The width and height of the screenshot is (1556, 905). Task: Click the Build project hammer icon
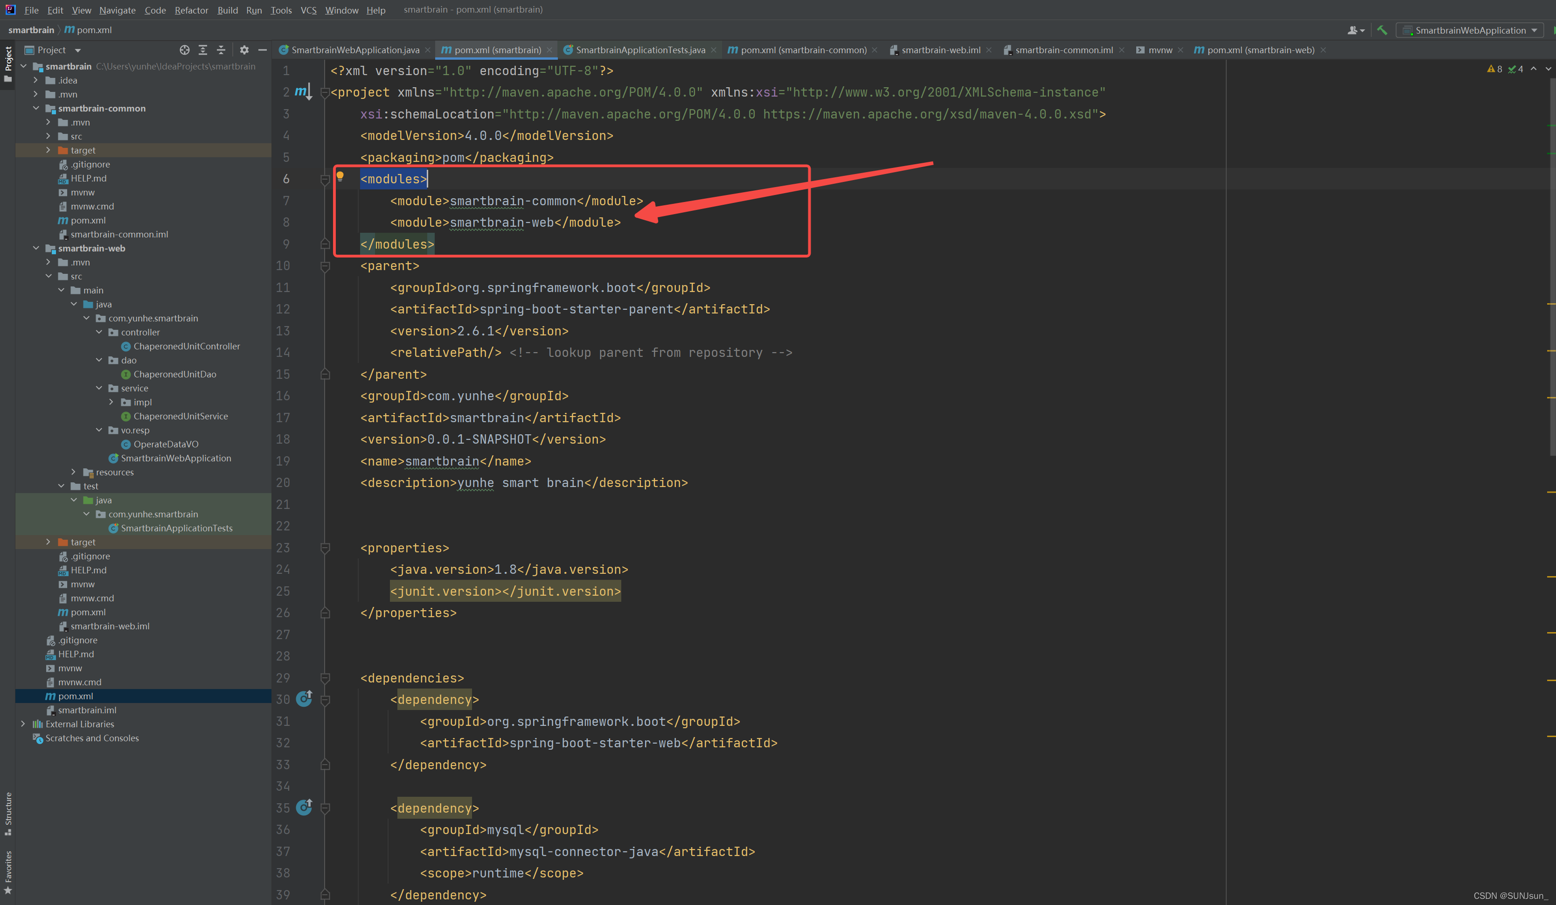pyautogui.click(x=1382, y=30)
